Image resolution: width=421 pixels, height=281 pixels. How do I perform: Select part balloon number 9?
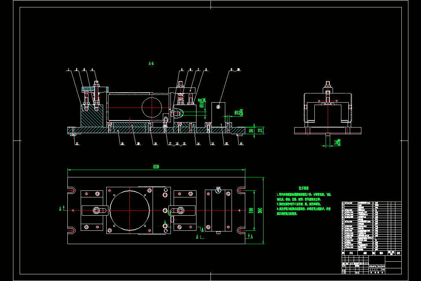point(232,69)
